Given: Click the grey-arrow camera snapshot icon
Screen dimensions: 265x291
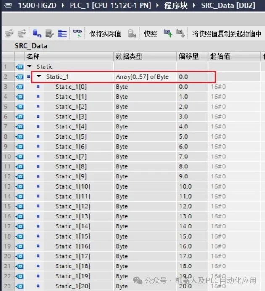Looking at the screenshot, I should click(181, 34).
